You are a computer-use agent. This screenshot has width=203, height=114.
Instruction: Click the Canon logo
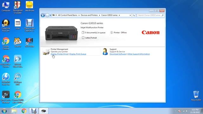pyautogui.click(x=151, y=32)
